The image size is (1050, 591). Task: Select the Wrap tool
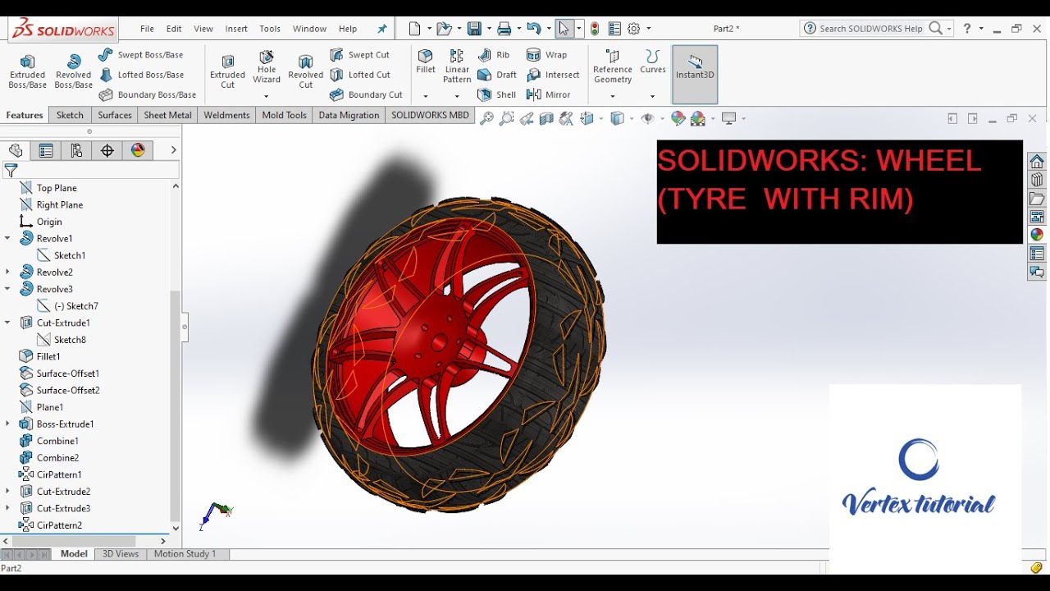pos(546,55)
